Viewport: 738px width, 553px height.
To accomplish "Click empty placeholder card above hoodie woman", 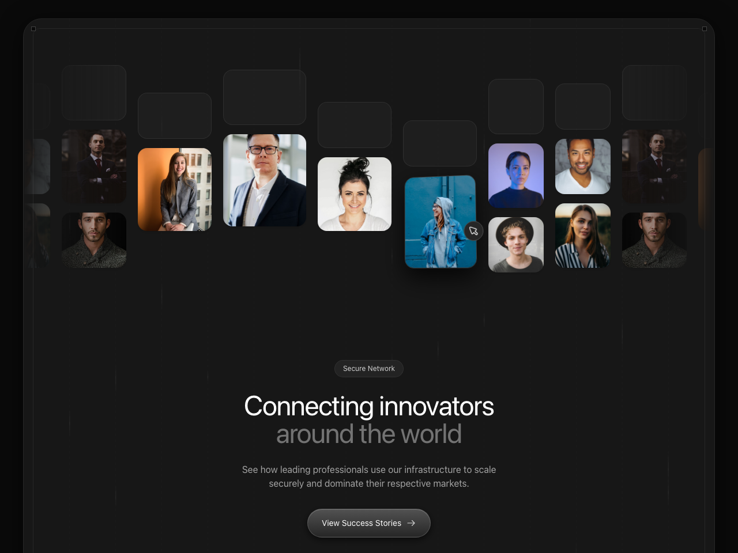I will click(440, 143).
